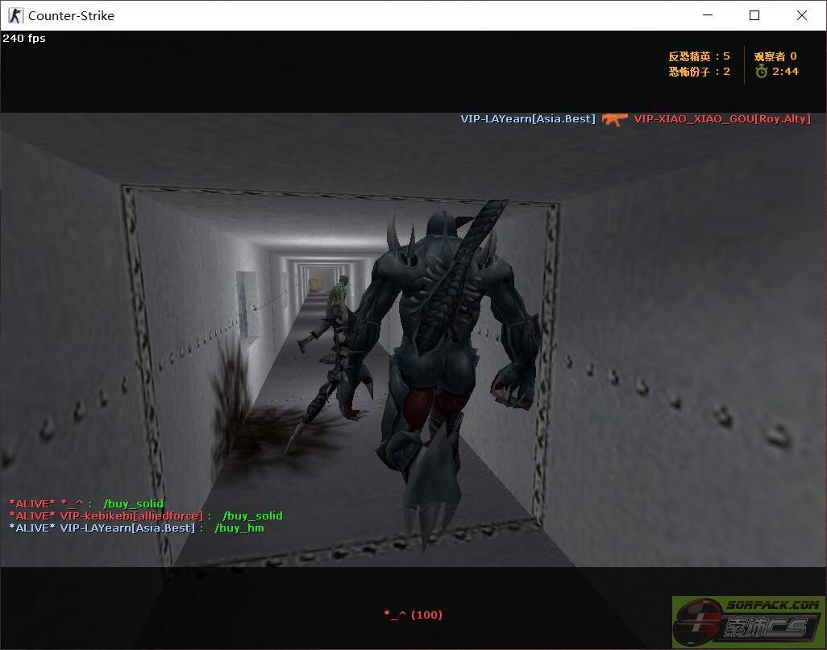Click the /buy_hm chat message line
This screenshot has width=827, height=650.
[x=136, y=528]
